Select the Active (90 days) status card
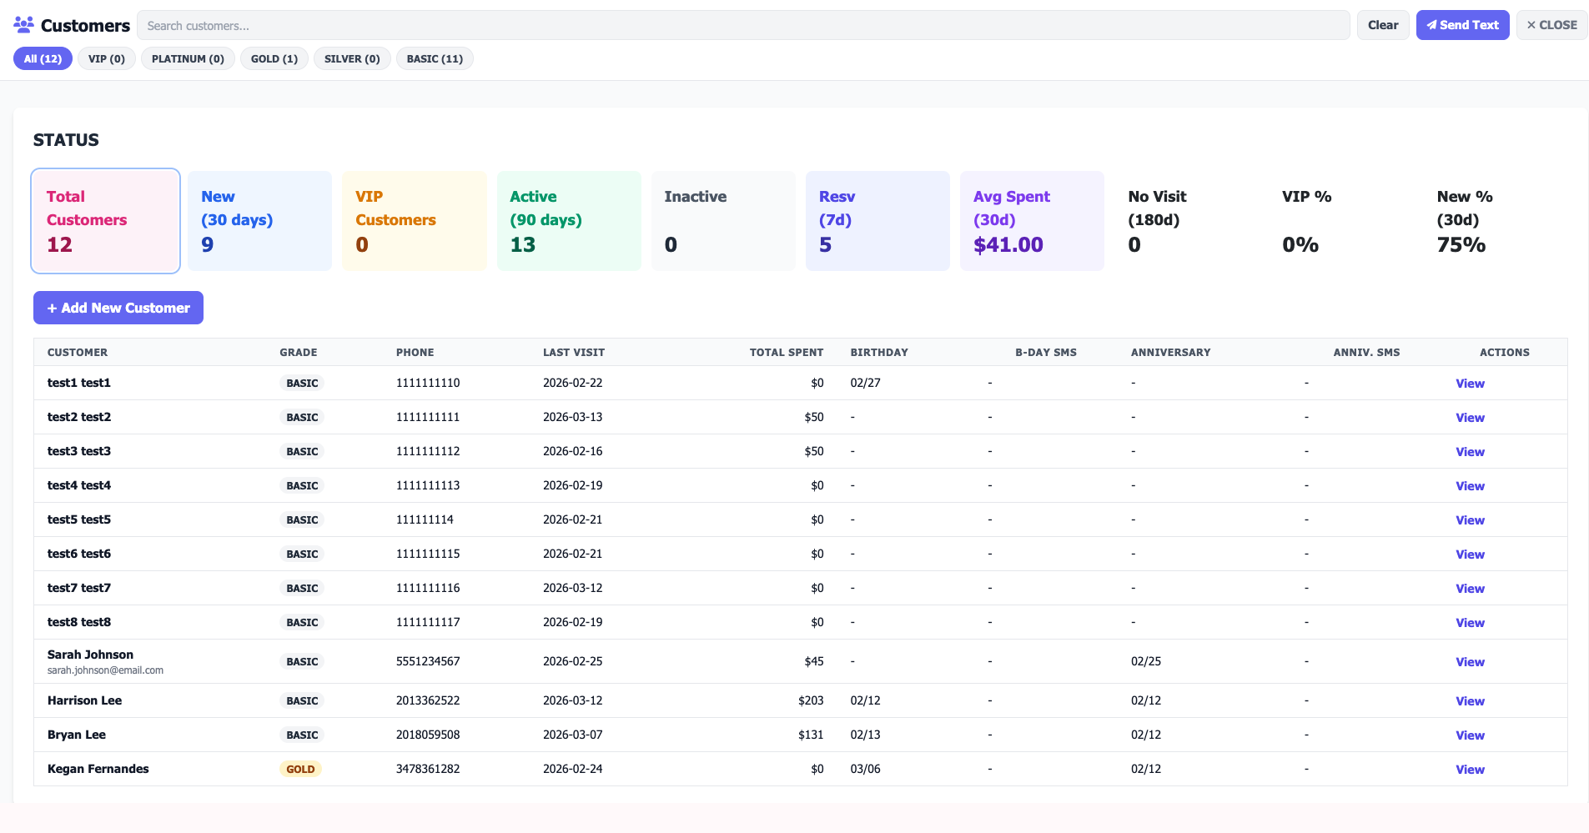The width and height of the screenshot is (1589, 833). coord(569,220)
